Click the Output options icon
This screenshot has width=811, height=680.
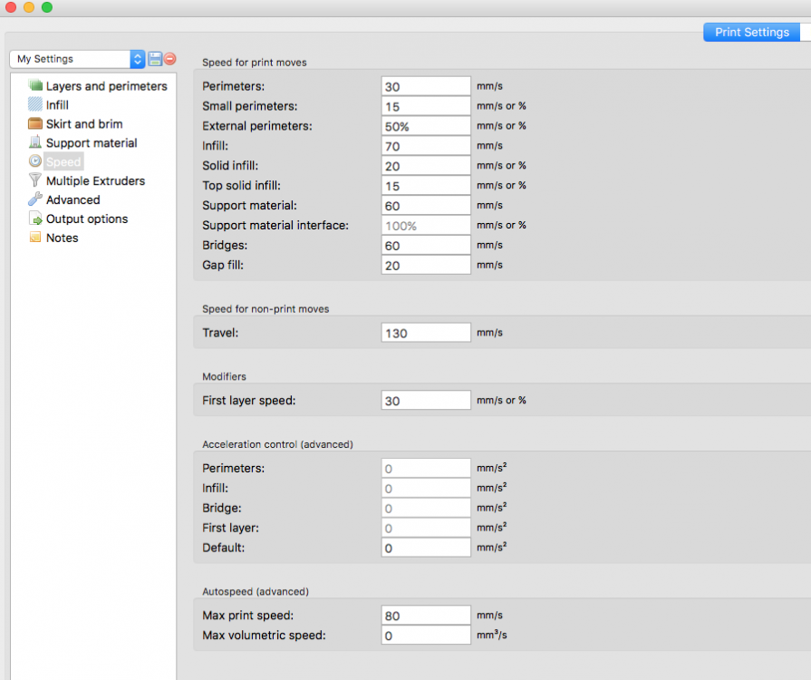35,219
